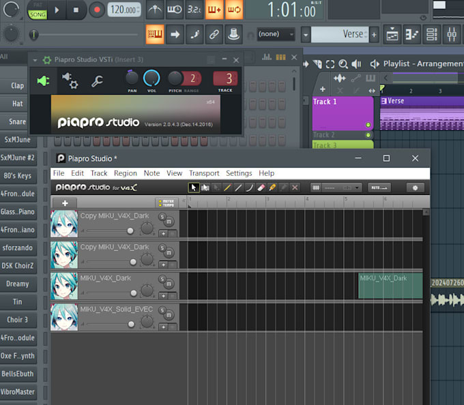464x405 pixels.
Task: Expand first Copy MIKU_V4X_Dark track plus button
Action: 163,234
